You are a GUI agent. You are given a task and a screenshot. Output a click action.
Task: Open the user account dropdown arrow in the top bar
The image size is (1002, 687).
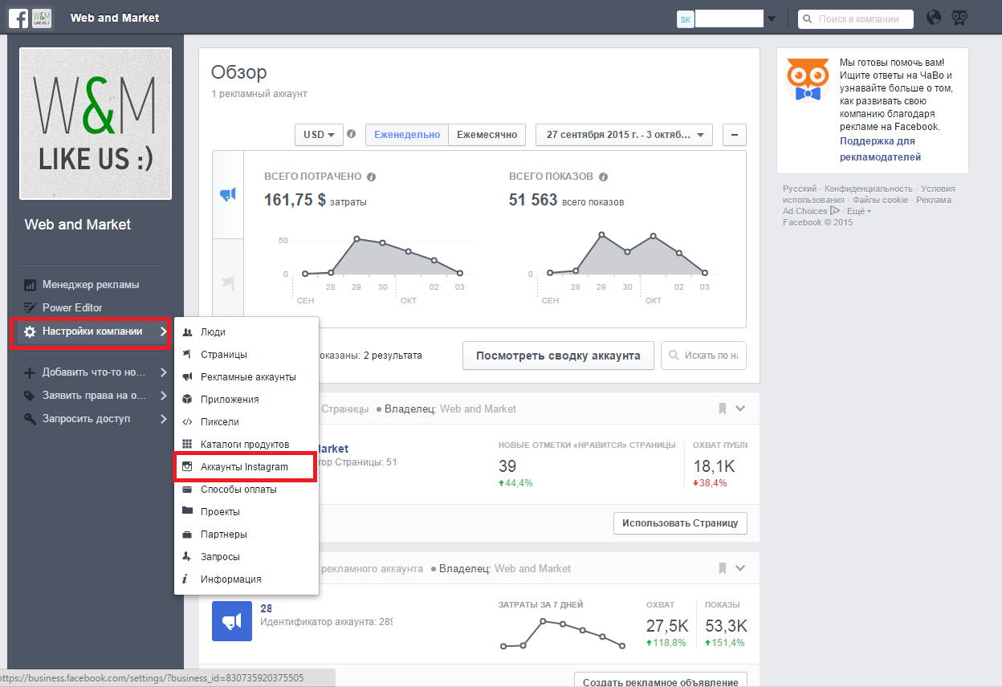[x=772, y=19]
